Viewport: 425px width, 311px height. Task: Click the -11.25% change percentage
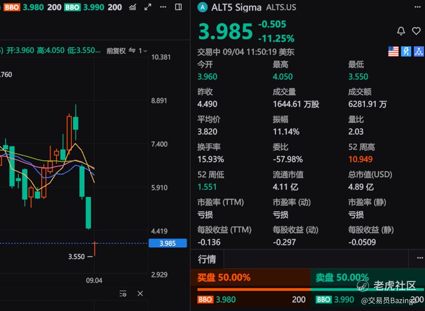pos(276,39)
